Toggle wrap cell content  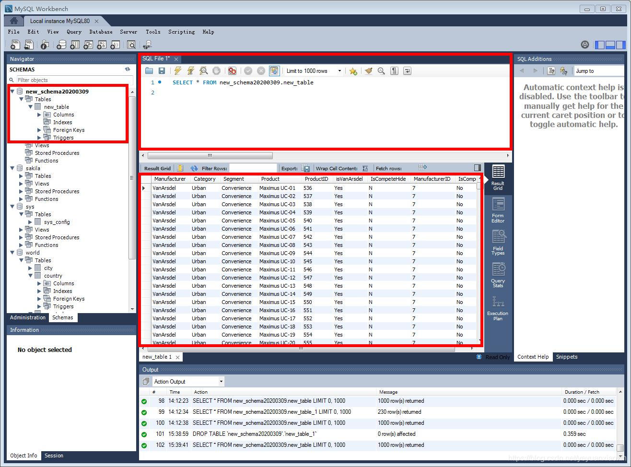point(365,168)
